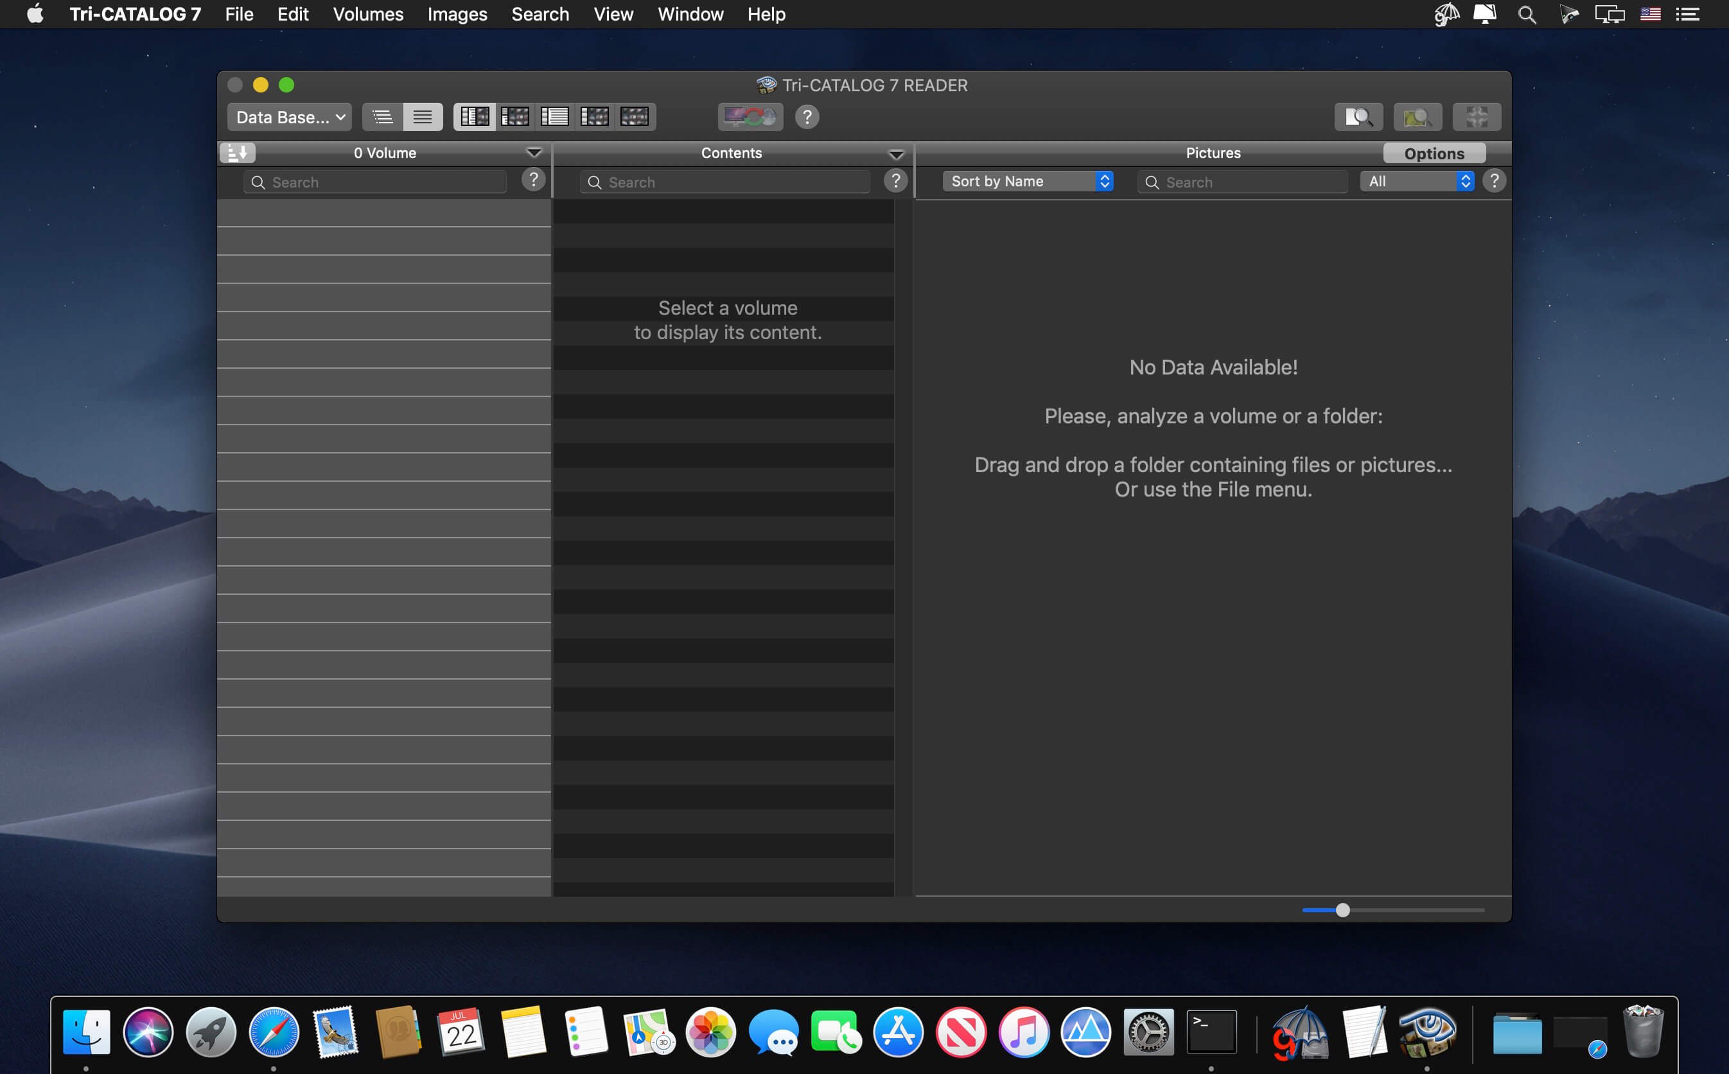The height and width of the screenshot is (1074, 1729).
Task: Switch to flat list mode
Action: (423, 117)
